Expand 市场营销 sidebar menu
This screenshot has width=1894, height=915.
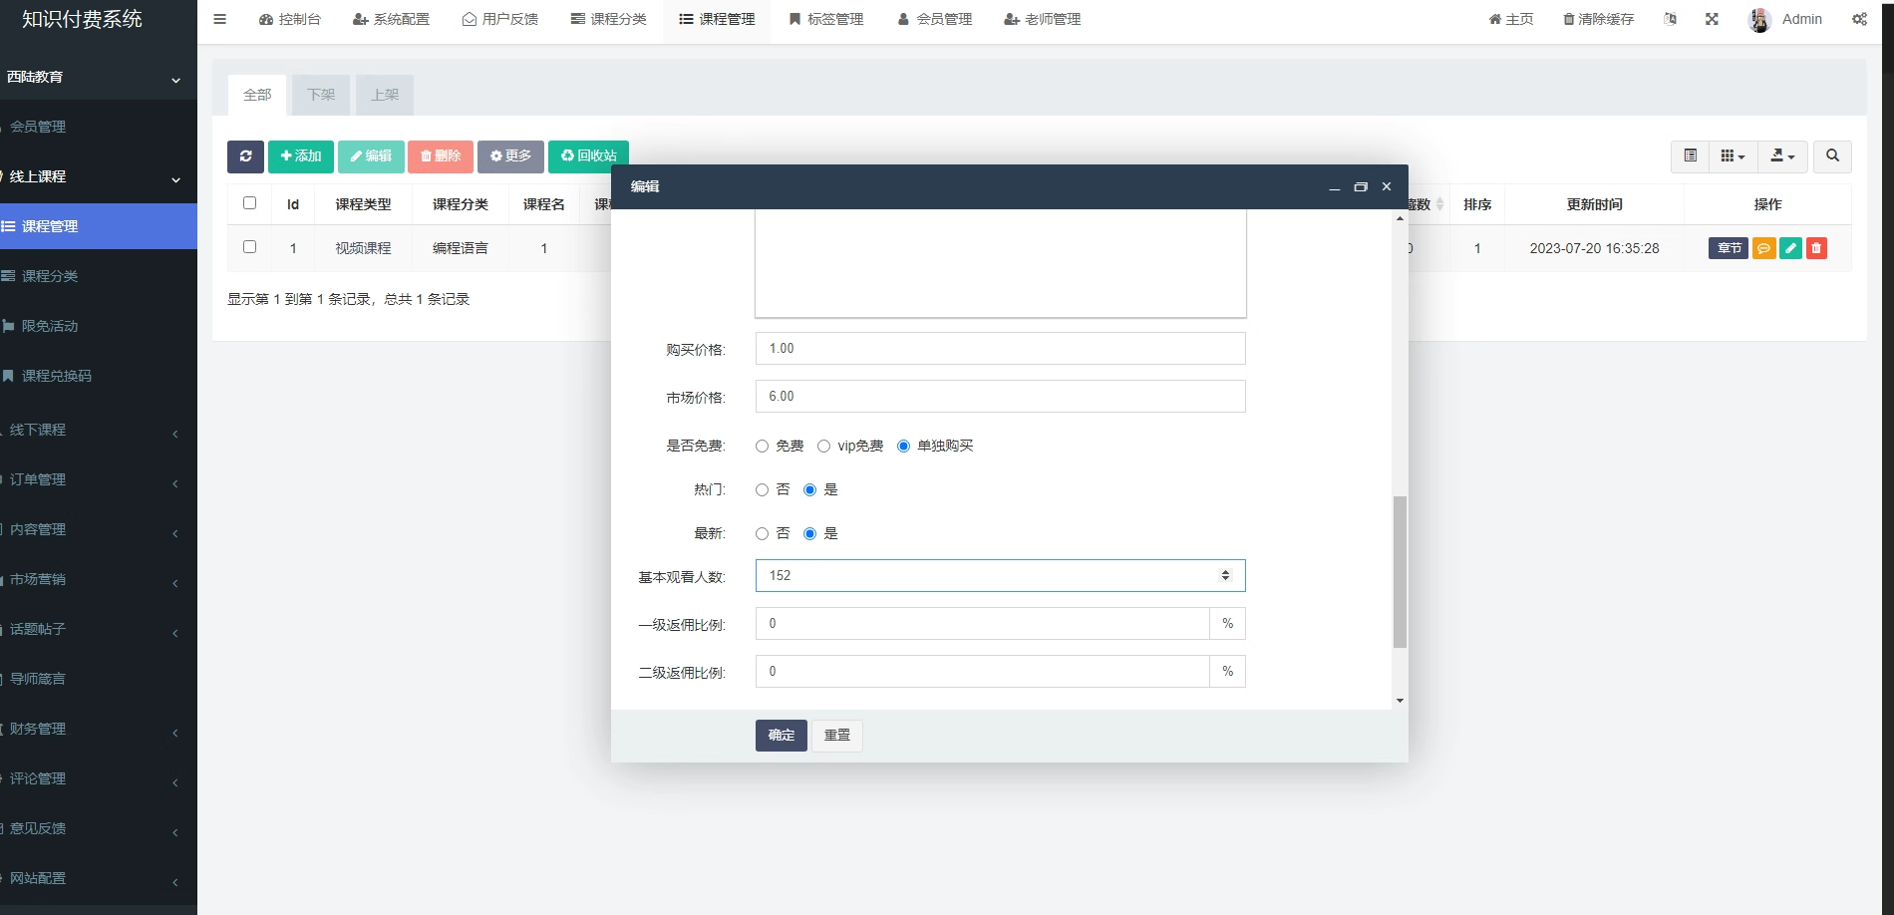tap(99, 579)
